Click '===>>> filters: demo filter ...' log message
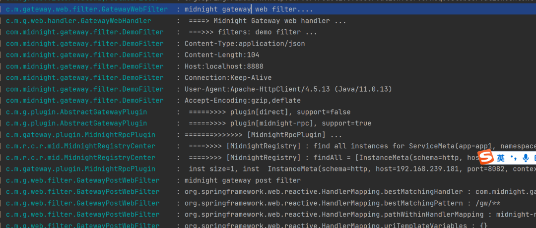 253,32
